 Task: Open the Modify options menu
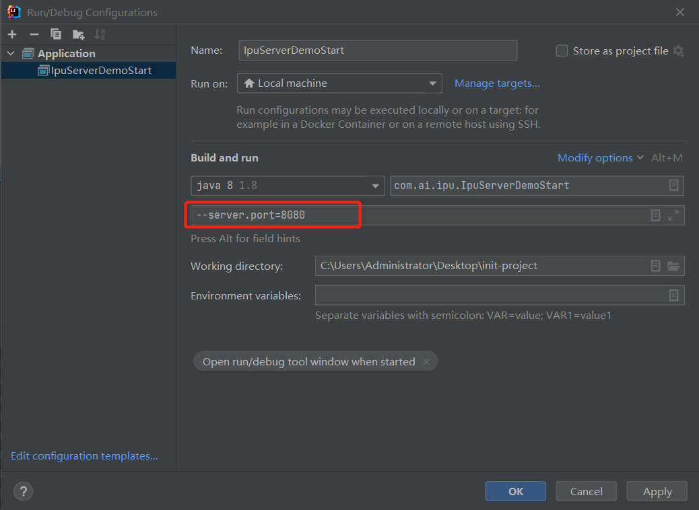[599, 158]
